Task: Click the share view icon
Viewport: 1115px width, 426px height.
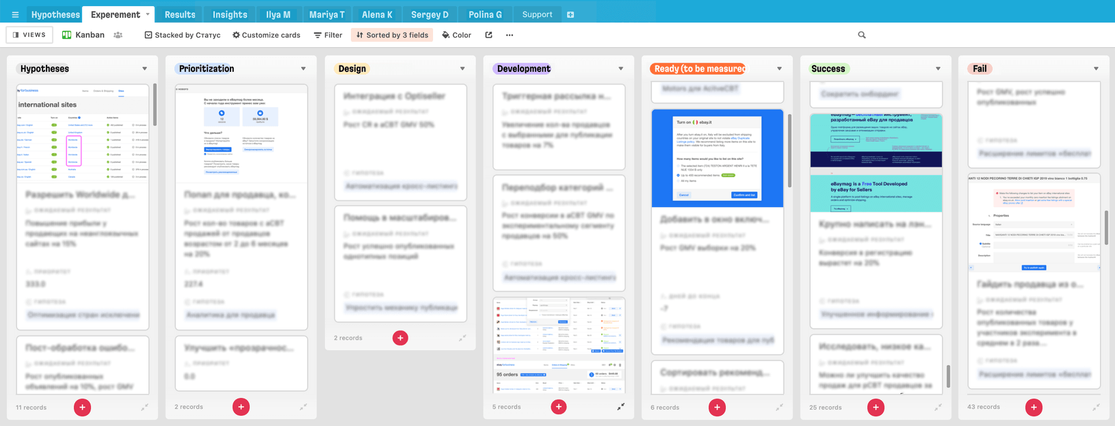Action: [488, 35]
